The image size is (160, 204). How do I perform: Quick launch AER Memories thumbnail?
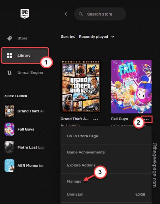tap(9, 165)
